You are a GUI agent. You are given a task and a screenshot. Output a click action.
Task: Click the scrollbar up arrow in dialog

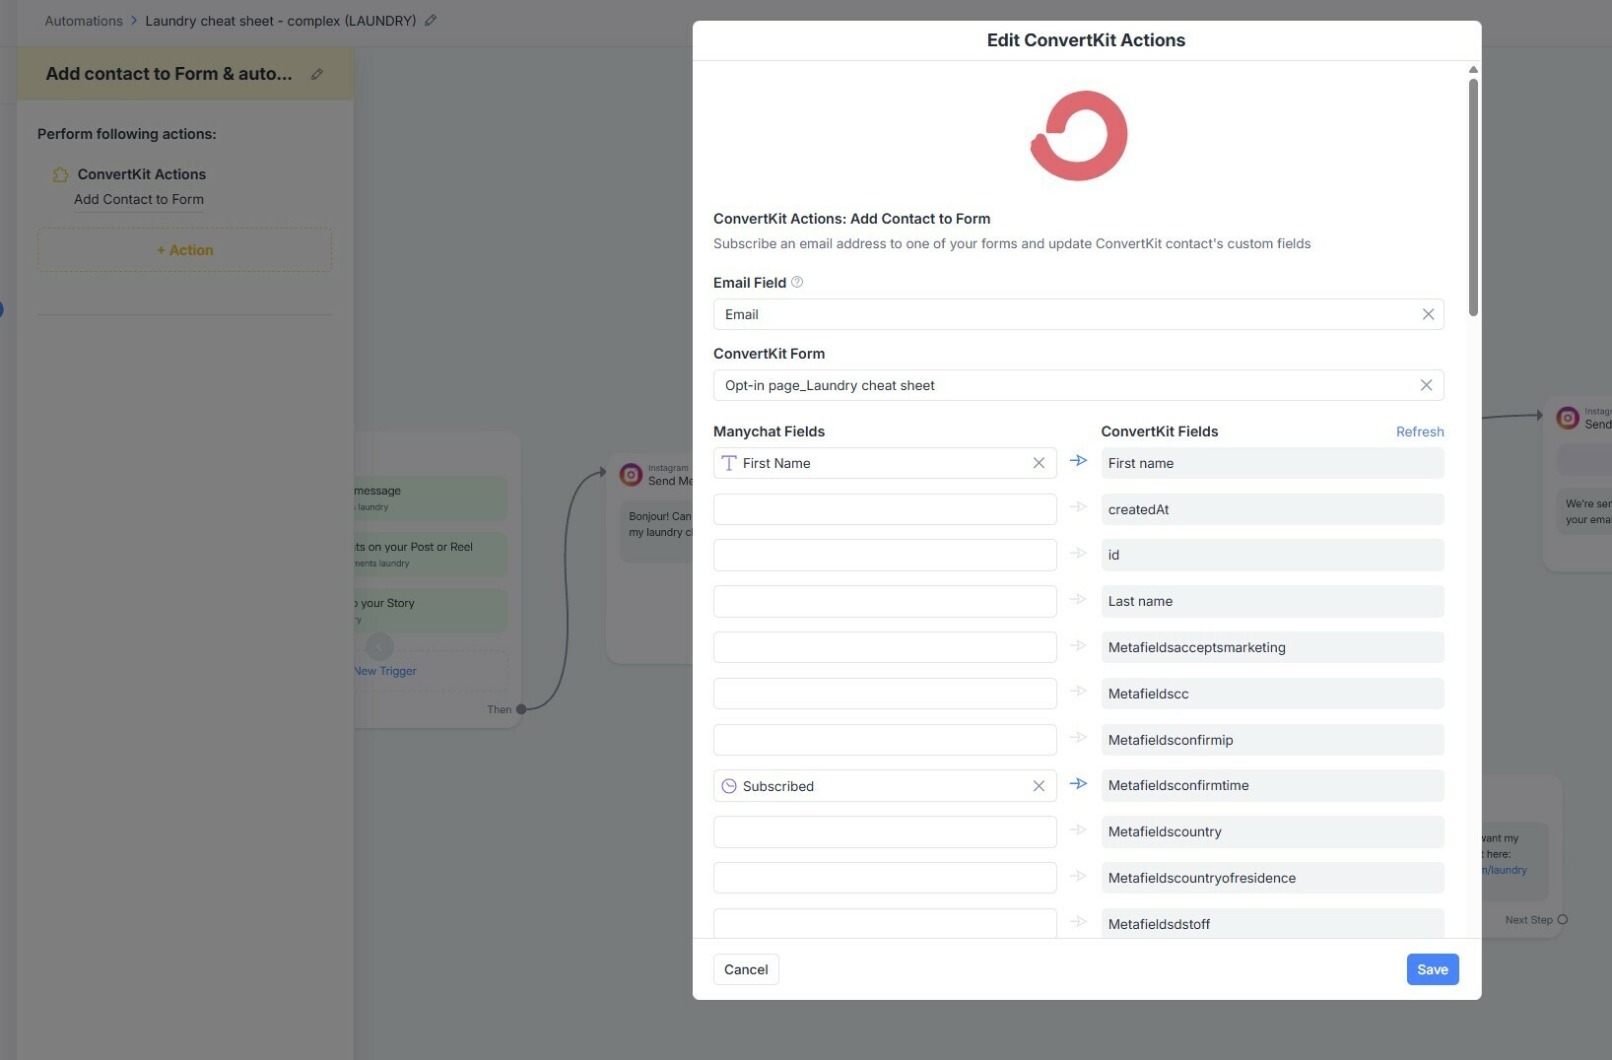tap(1473, 70)
